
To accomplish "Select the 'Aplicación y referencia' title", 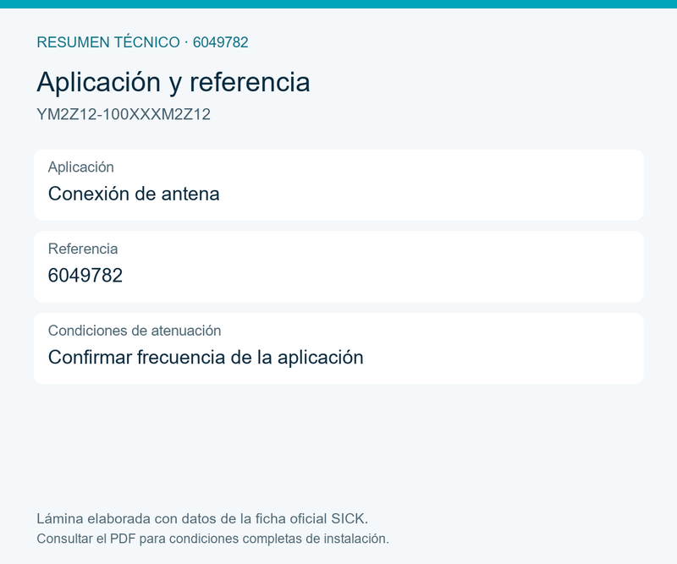I will point(173,82).
